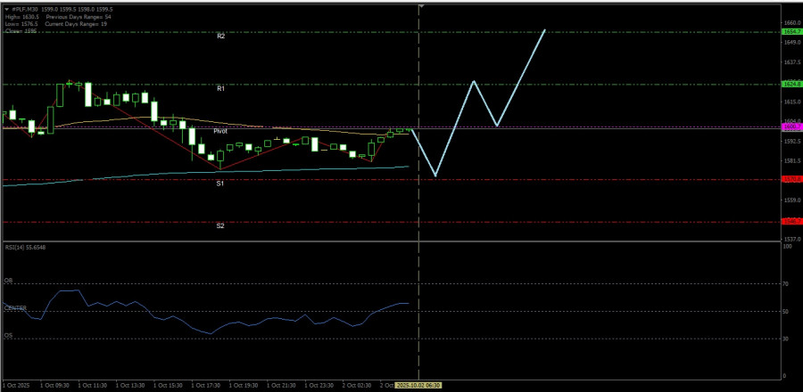This screenshot has height=392, width=803.
Task: Click the 1 Oct 09:30 time axis label
Action: pyautogui.click(x=54, y=385)
